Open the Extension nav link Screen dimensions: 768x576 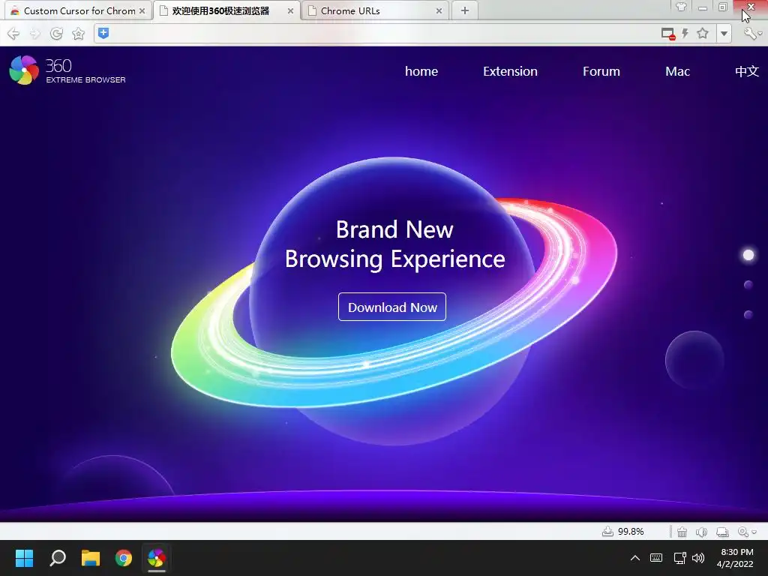510,71
